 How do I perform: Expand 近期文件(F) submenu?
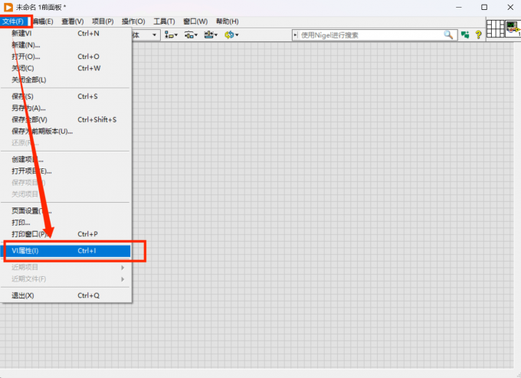[66, 279]
